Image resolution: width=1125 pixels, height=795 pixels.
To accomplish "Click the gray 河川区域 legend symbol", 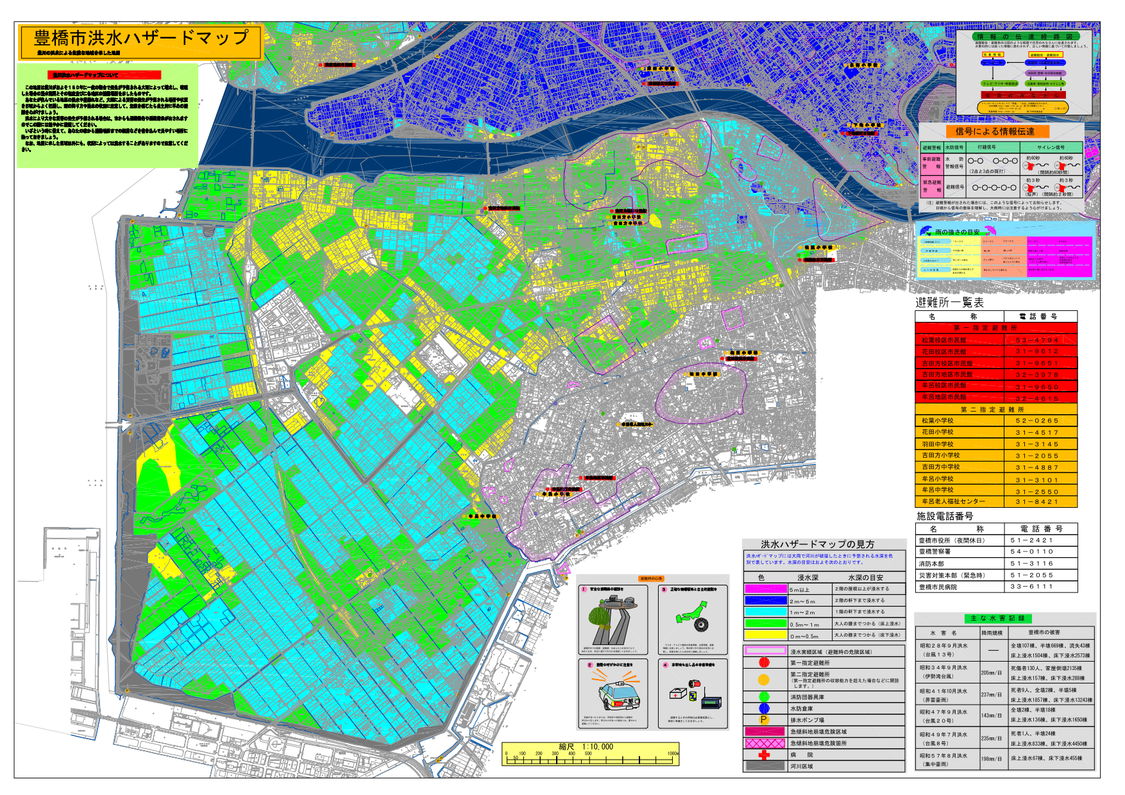I will (x=765, y=766).
